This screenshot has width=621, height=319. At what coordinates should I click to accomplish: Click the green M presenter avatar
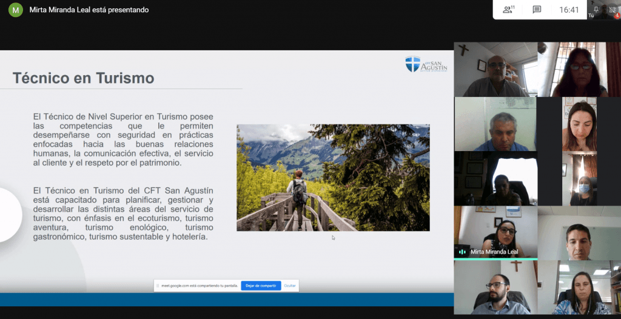(15, 10)
